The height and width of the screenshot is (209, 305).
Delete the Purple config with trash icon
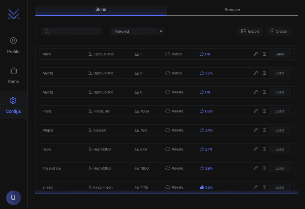[x=264, y=130]
